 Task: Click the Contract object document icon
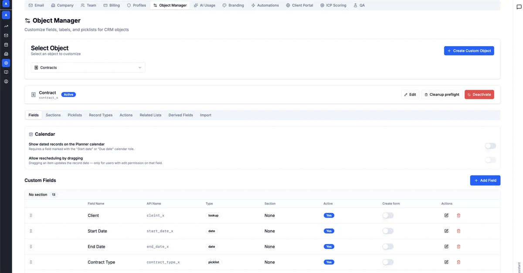click(34, 94)
